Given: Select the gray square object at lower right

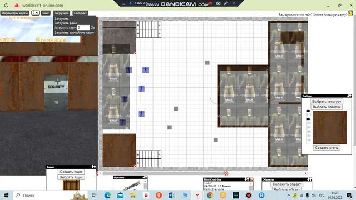Looking at the screenshot, I should tap(216, 140).
